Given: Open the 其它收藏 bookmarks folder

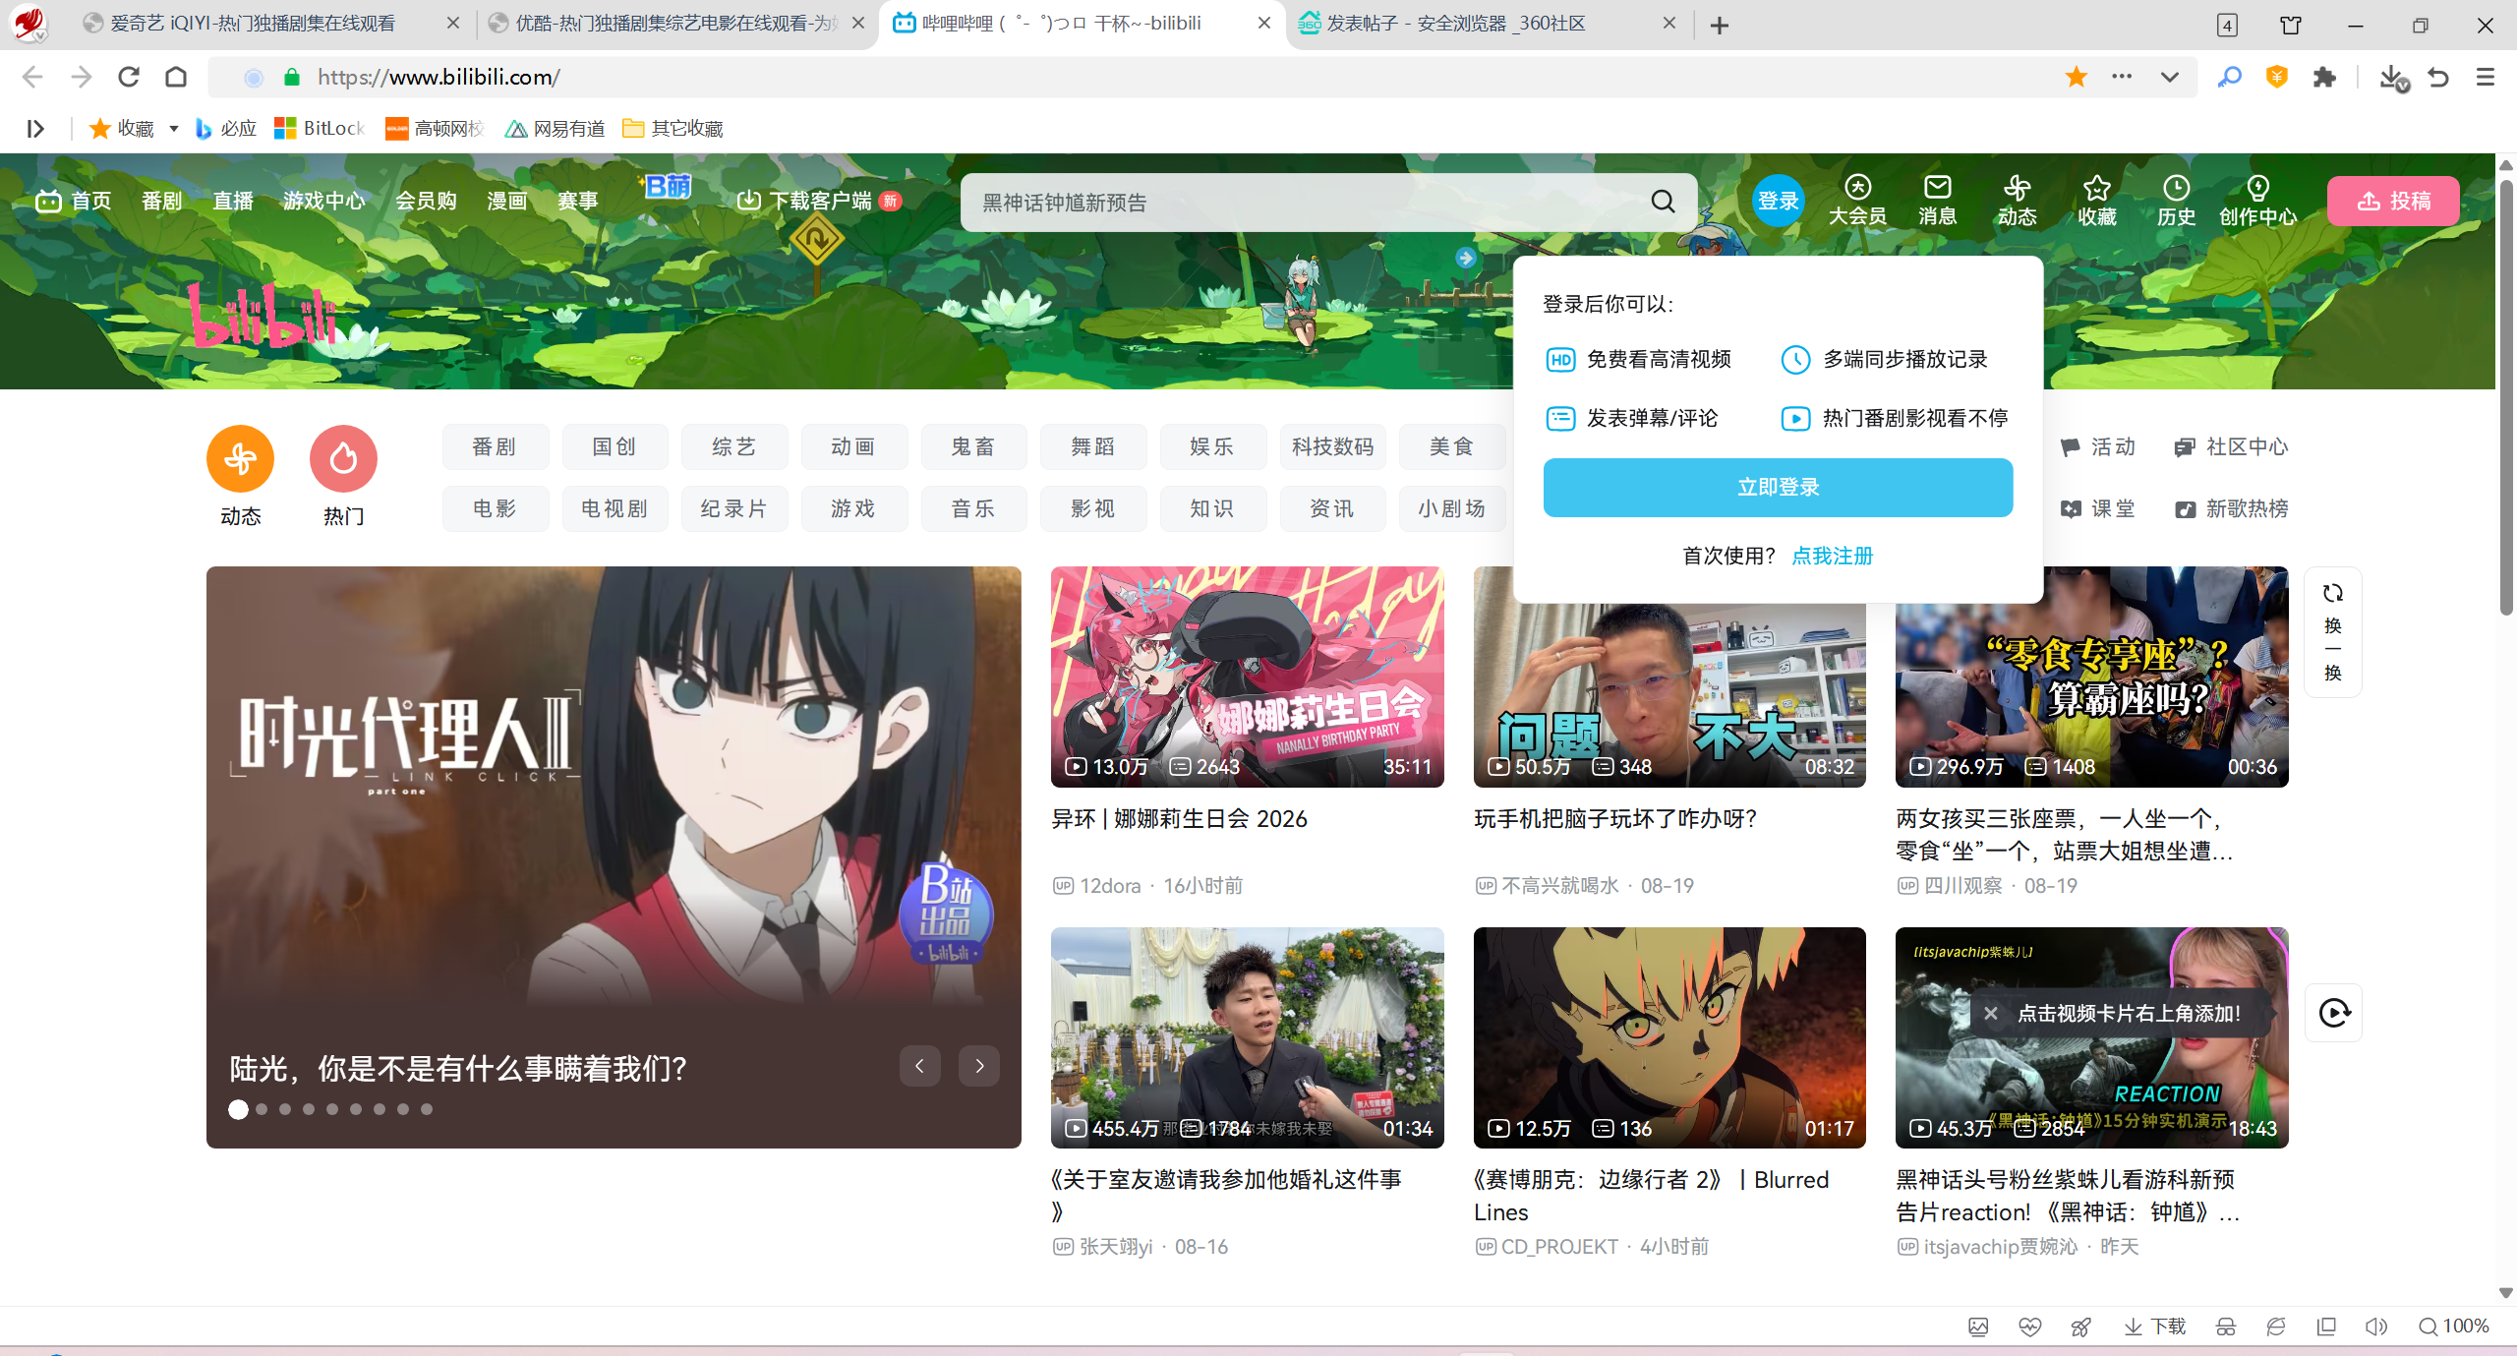Looking at the screenshot, I should click(673, 129).
